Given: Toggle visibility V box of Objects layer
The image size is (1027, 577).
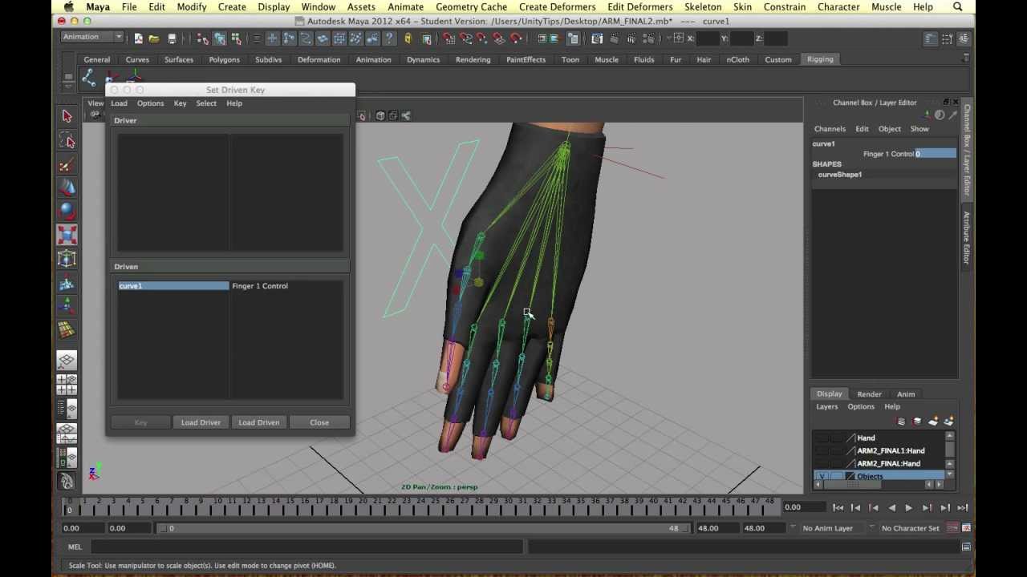Looking at the screenshot, I should click(822, 476).
